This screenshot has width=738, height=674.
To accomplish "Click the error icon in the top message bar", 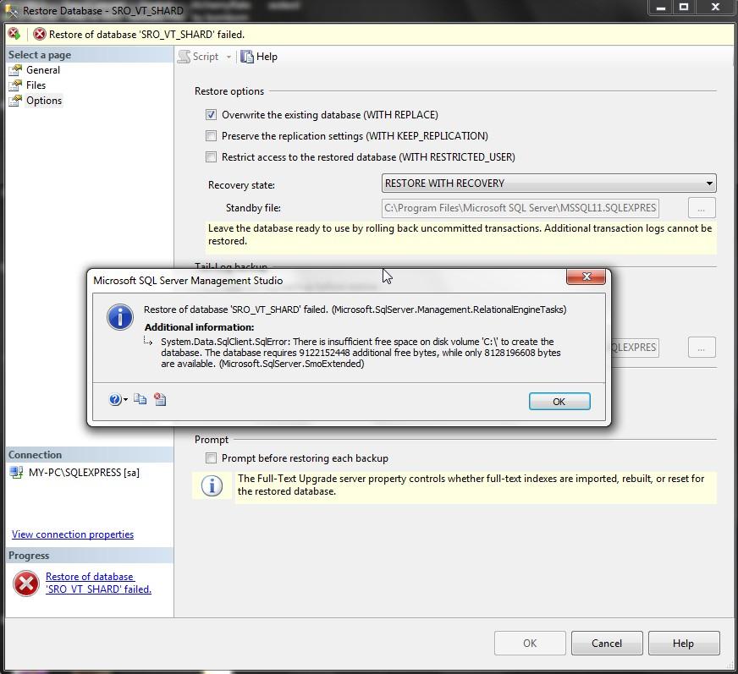I will point(40,34).
